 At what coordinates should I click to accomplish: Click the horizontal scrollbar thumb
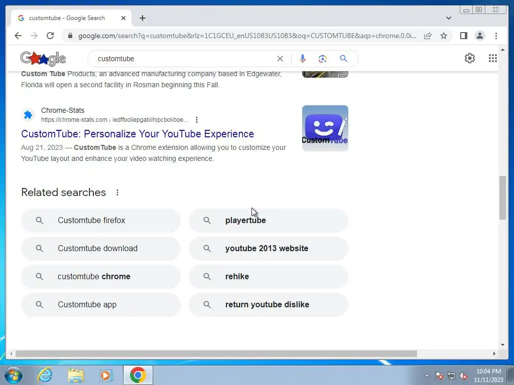[x=216, y=353]
